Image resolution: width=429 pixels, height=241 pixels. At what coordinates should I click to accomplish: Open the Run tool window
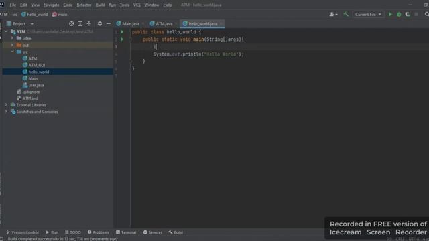(x=52, y=232)
